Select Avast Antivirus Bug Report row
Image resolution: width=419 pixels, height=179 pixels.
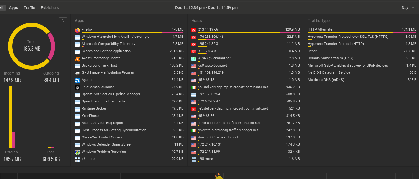tap(129, 123)
